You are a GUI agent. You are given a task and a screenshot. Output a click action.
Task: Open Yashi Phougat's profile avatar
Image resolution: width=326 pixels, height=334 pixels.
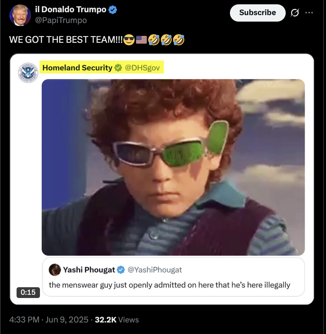tap(55, 270)
